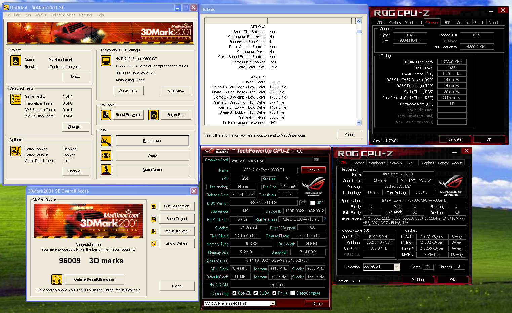This screenshot has width=512, height=313.
Task: Click the bus interface question mark in GPU-Z
Action: point(325,219)
